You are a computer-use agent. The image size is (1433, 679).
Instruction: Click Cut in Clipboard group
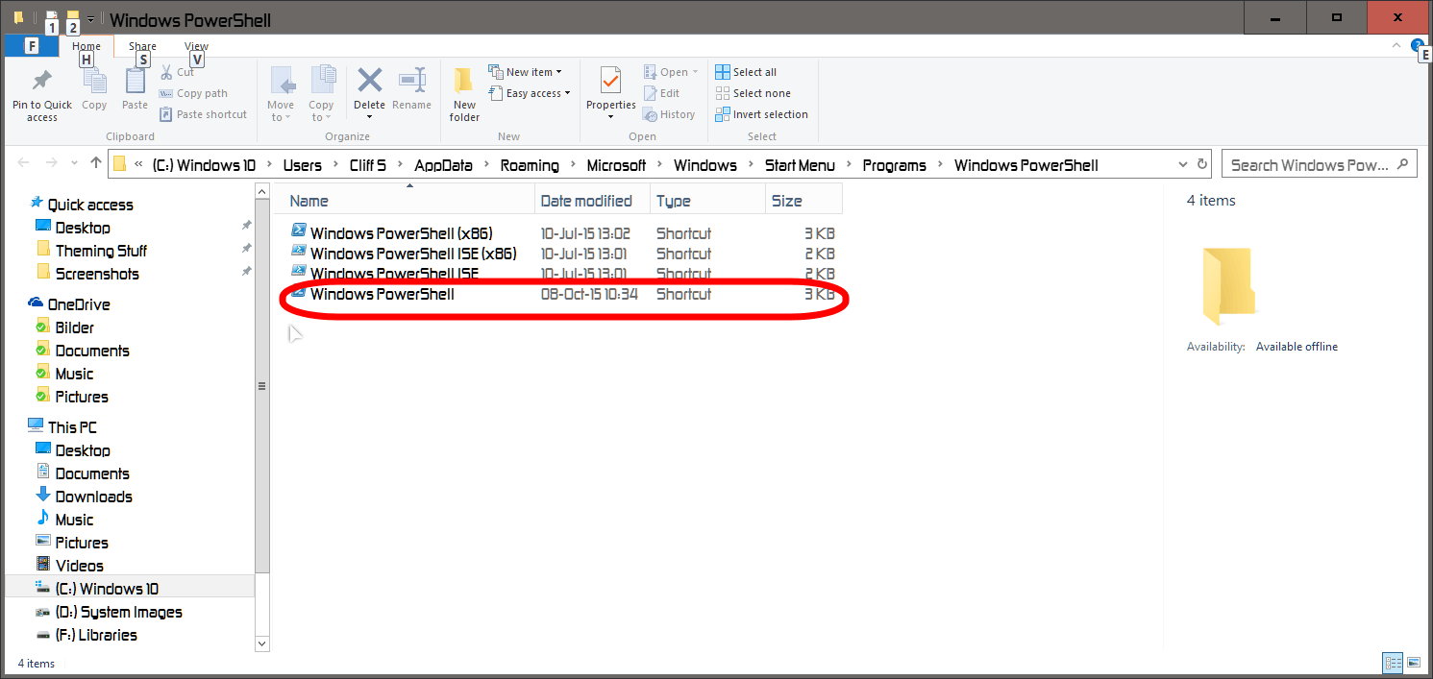pyautogui.click(x=177, y=72)
